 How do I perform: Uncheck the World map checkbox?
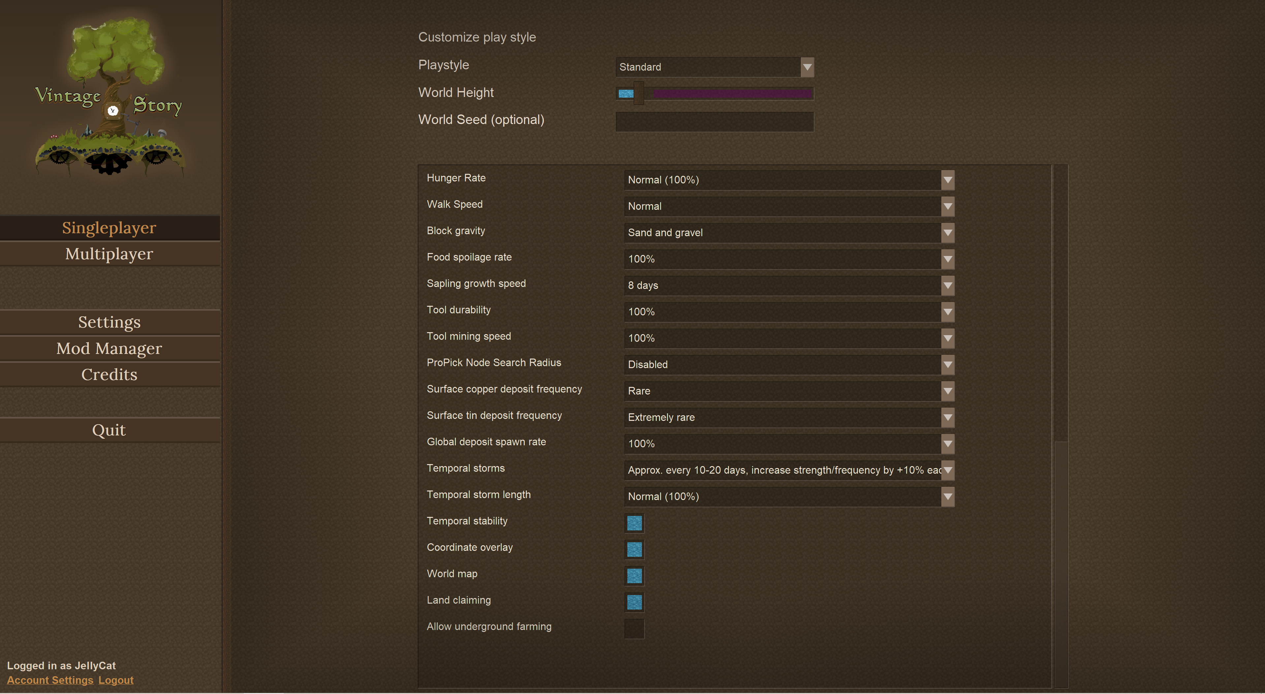click(634, 576)
